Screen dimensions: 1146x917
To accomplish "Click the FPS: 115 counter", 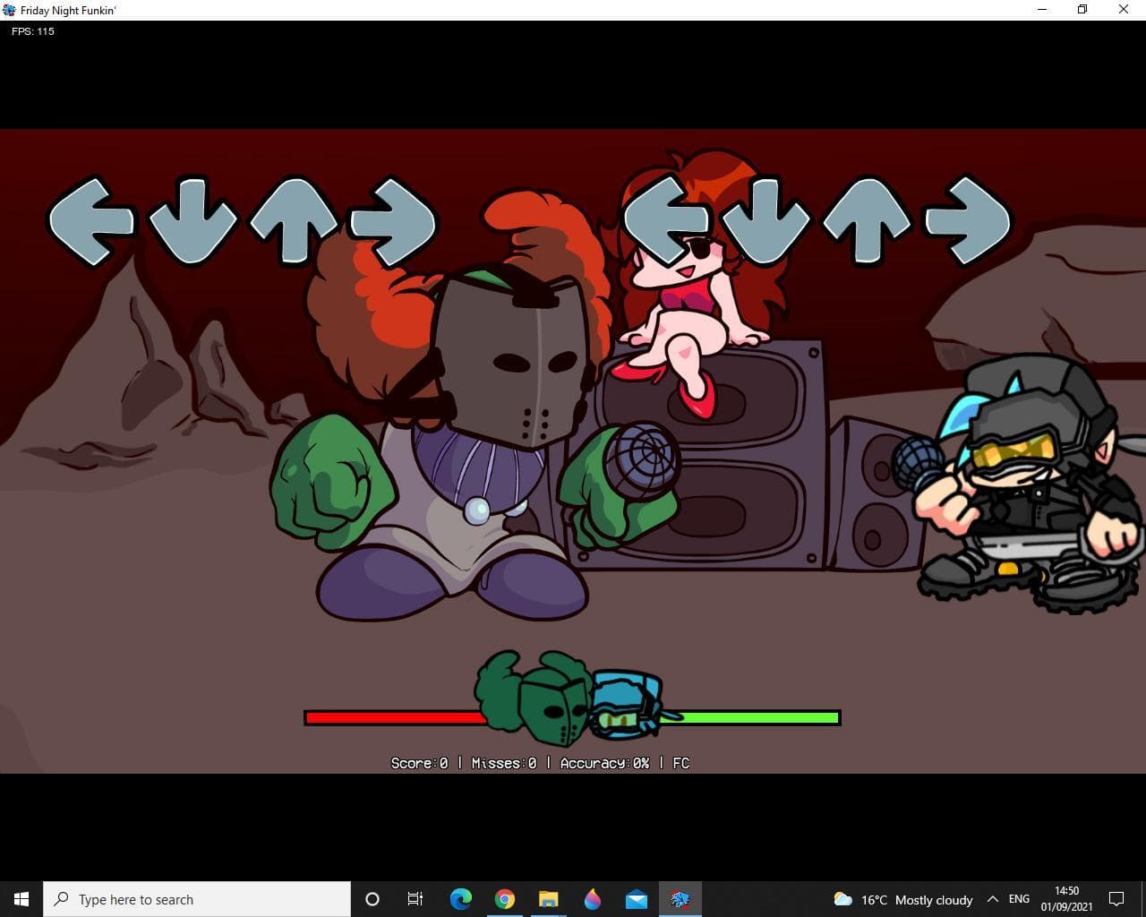I will pyautogui.click(x=33, y=31).
